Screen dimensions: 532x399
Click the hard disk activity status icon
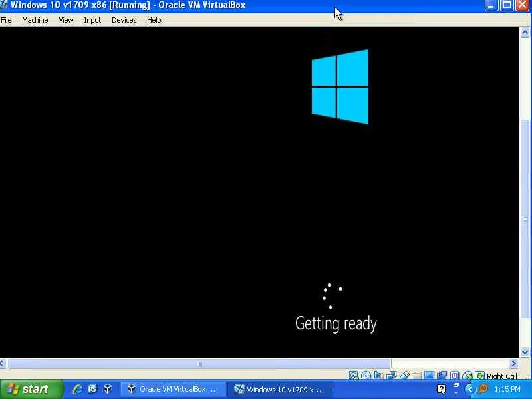[354, 375]
